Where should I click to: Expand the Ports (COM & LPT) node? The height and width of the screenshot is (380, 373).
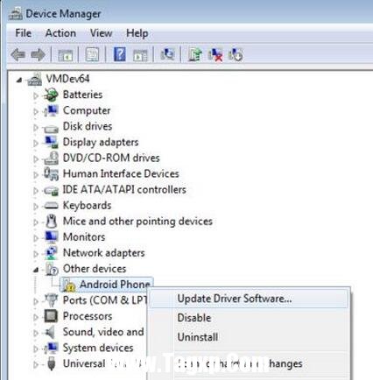36,301
